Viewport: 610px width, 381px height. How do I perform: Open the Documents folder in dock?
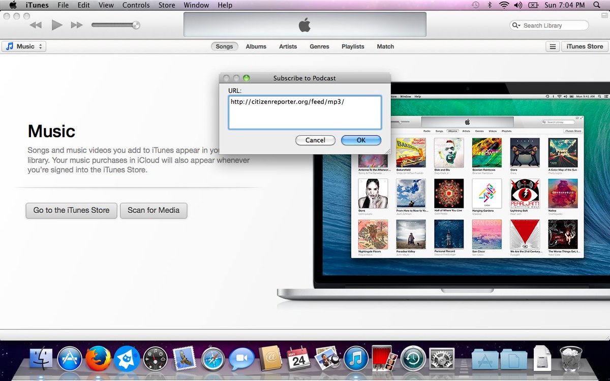pos(513,360)
